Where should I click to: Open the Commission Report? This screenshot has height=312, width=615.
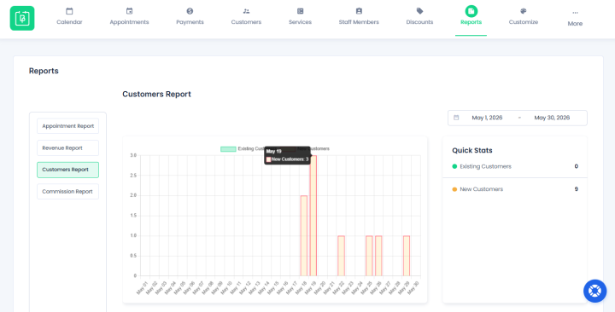coord(67,192)
